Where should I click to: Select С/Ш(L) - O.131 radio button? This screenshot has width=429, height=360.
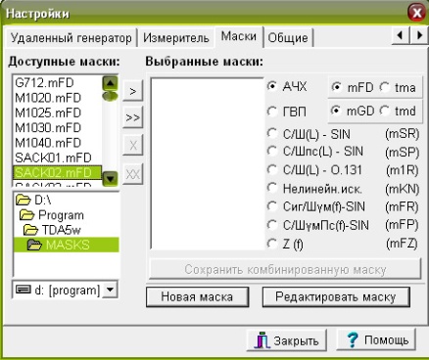[x=272, y=169]
